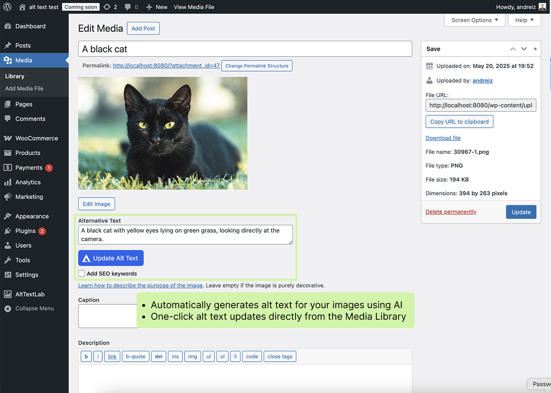Click italic i quicktag button

coord(98,357)
